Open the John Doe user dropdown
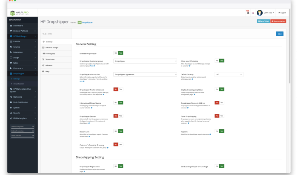The height and width of the screenshot is (175, 298). (x=269, y=13)
